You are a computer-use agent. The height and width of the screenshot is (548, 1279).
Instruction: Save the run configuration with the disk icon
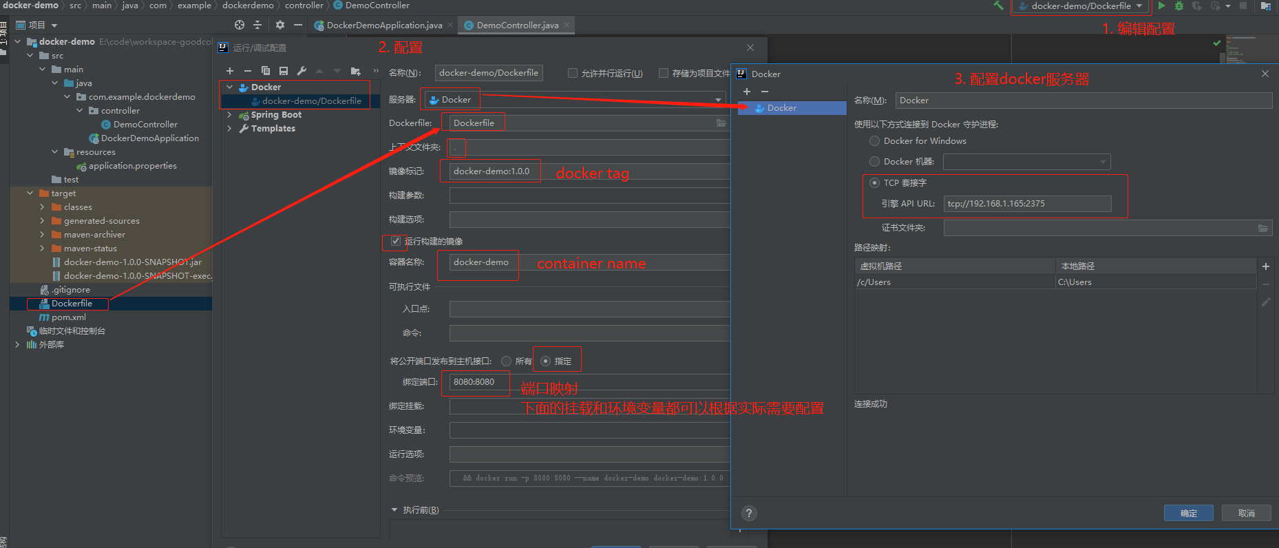284,71
